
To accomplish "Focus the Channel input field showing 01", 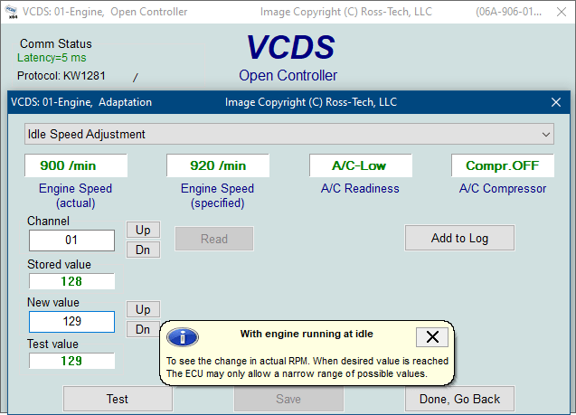I will [71, 241].
